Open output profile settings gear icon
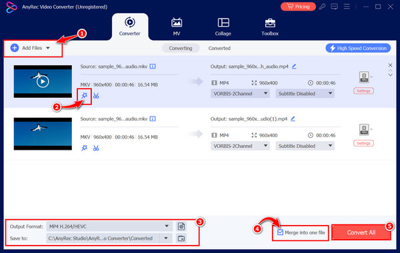400x253 pixels. pyautogui.click(x=181, y=226)
